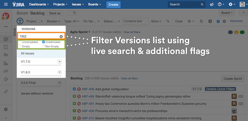
Task: Open the list layout options icon
Action: tap(191, 21)
